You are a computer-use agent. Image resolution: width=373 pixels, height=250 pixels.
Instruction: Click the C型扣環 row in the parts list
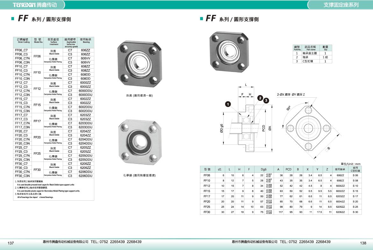[311, 61]
